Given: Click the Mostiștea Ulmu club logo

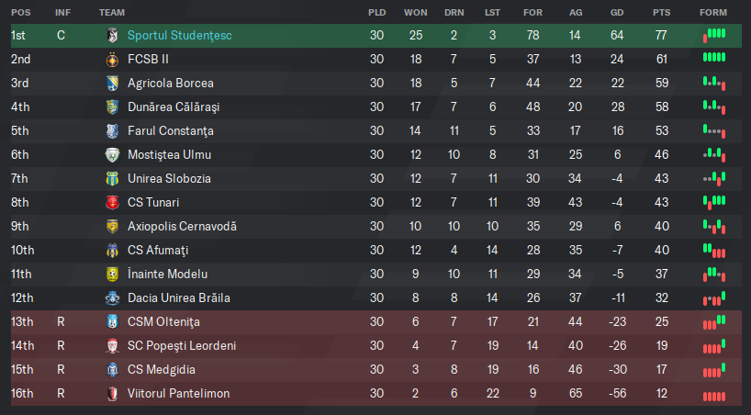Looking at the screenshot, I should [x=112, y=155].
